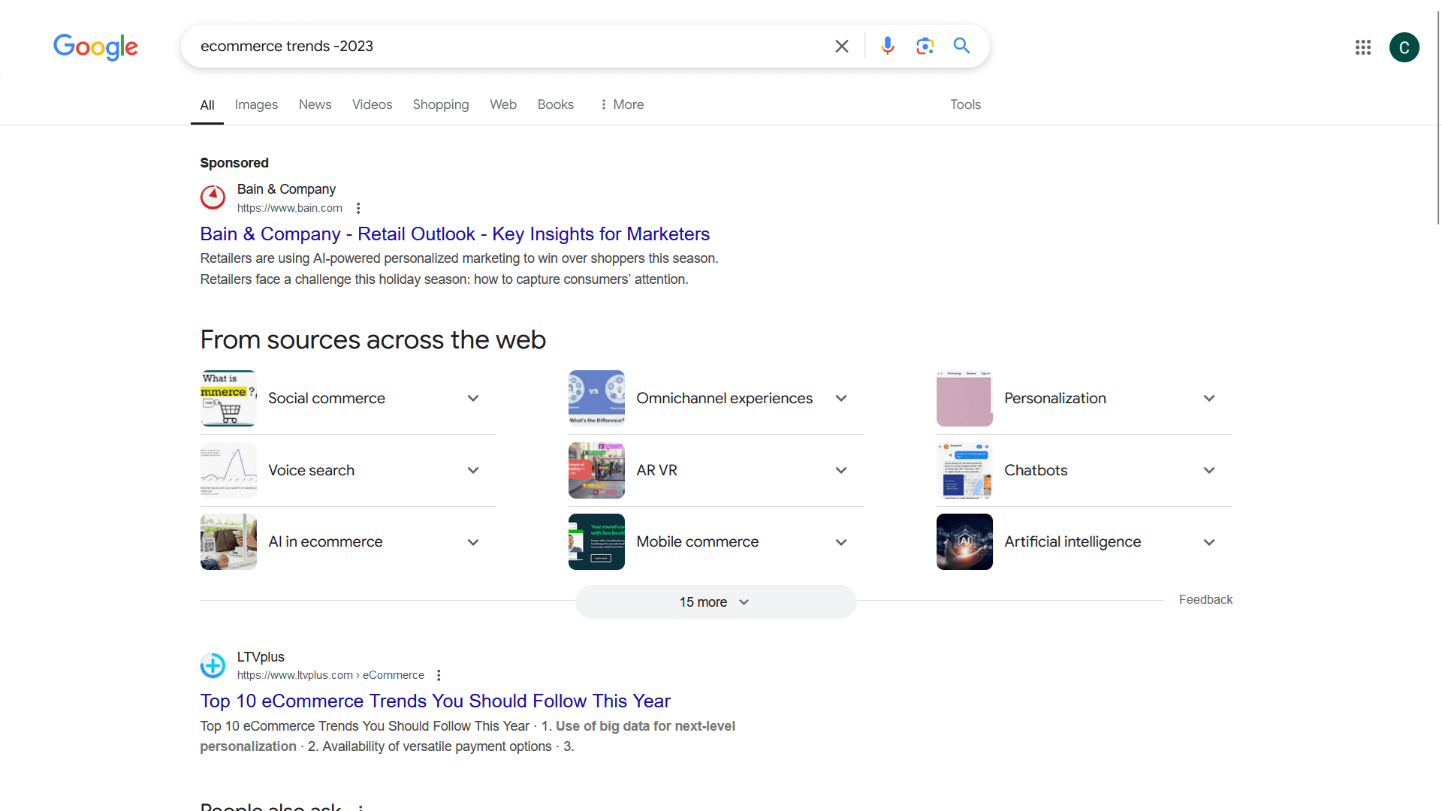Open the Google account avatar menu

coord(1404,47)
